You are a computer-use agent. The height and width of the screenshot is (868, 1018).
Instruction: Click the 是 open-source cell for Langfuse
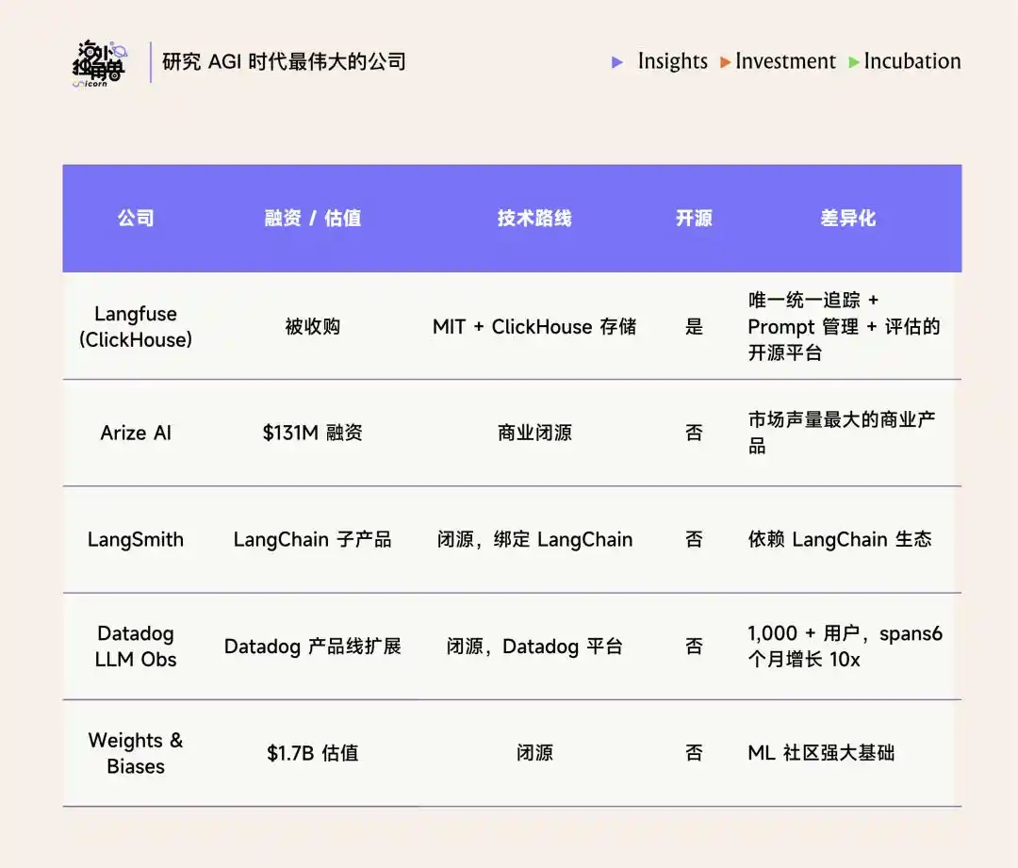694,326
